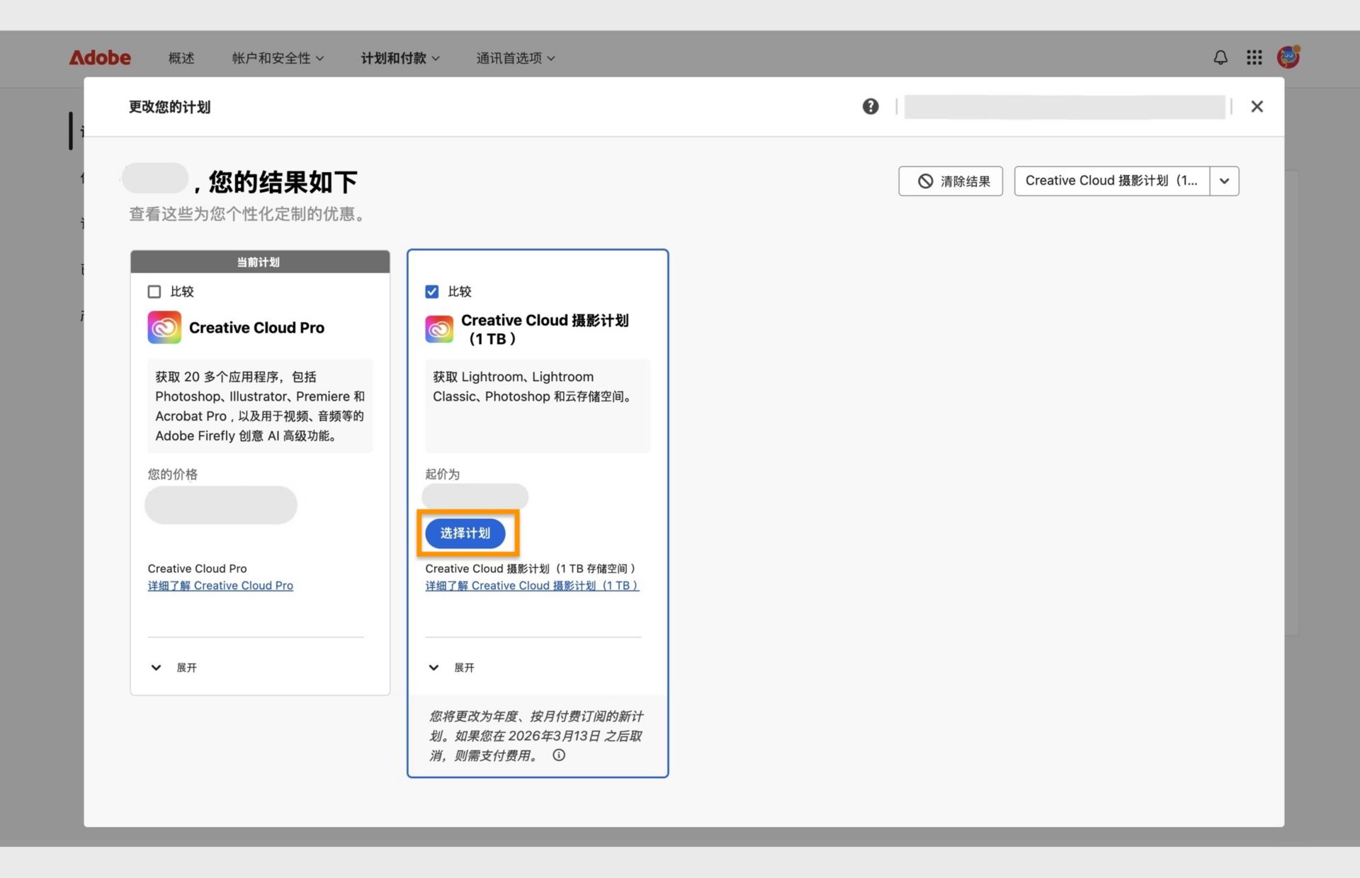Open the 详细了解 Creative Cloud Pro link
Image resolution: width=1360 pixels, height=878 pixels.
[x=220, y=586]
